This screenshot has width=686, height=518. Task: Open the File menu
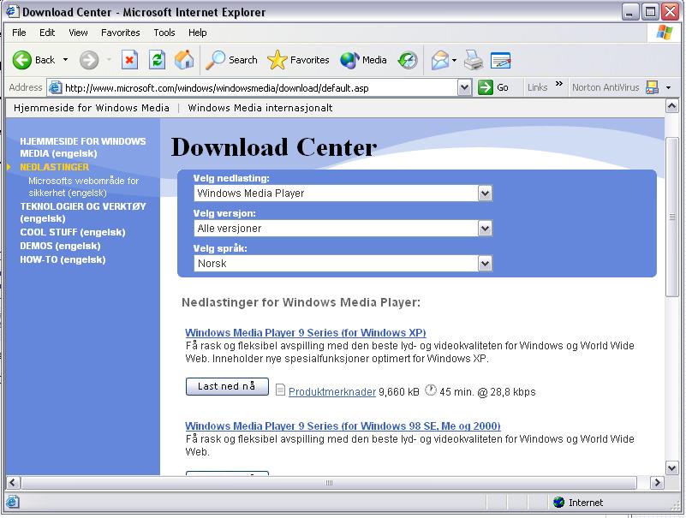coord(19,33)
